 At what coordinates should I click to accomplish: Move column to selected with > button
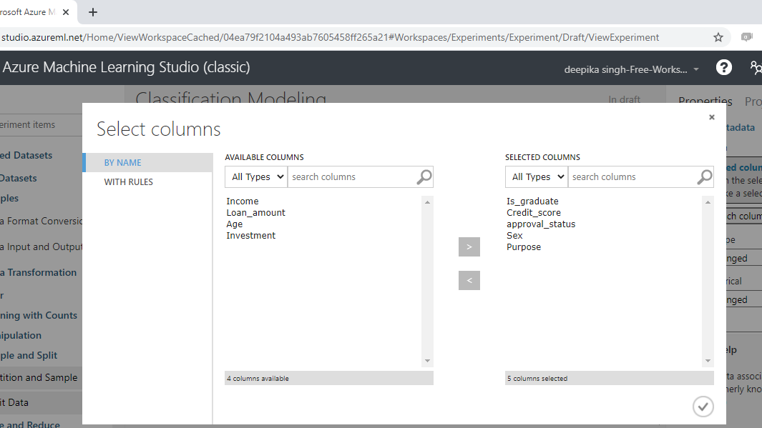(469, 247)
